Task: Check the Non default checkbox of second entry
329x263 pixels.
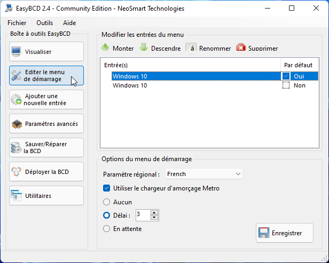Action: coord(286,85)
